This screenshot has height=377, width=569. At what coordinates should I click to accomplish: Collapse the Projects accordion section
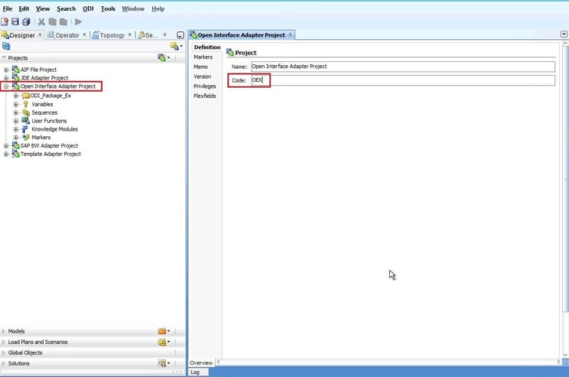point(4,57)
